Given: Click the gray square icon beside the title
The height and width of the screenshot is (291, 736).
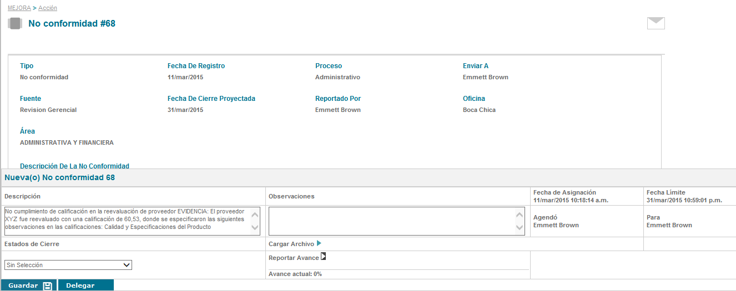Looking at the screenshot, I should tap(15, 23).
